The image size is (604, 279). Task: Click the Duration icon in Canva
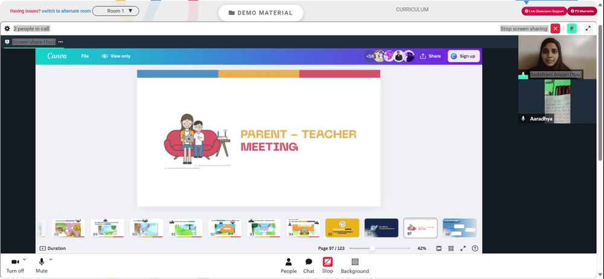(43, 248)
